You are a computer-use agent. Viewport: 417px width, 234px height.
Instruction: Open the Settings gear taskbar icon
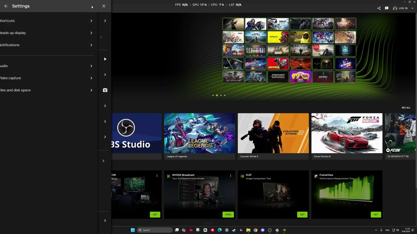[x=227, y=230]
